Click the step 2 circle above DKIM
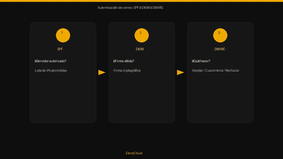 click(x=141, y=35)
